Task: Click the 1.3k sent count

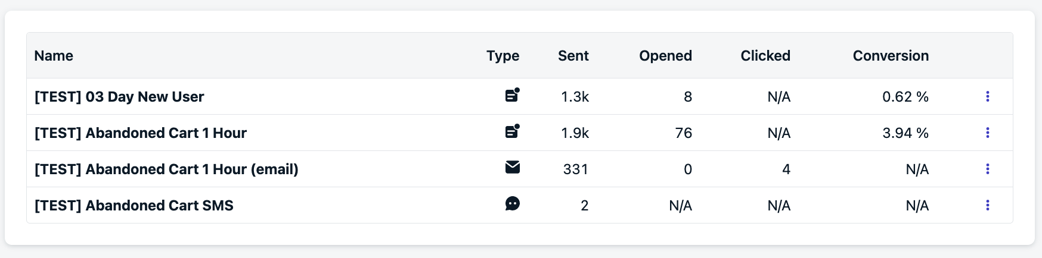Action: pyautogui.click(x=575, y=97)
